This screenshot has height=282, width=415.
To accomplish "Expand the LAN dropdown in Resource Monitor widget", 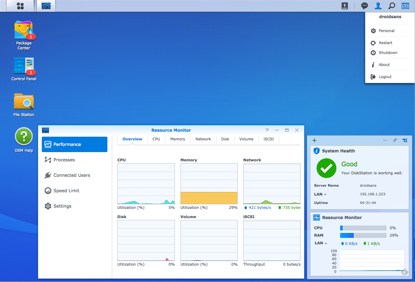I will pos(321,243).
